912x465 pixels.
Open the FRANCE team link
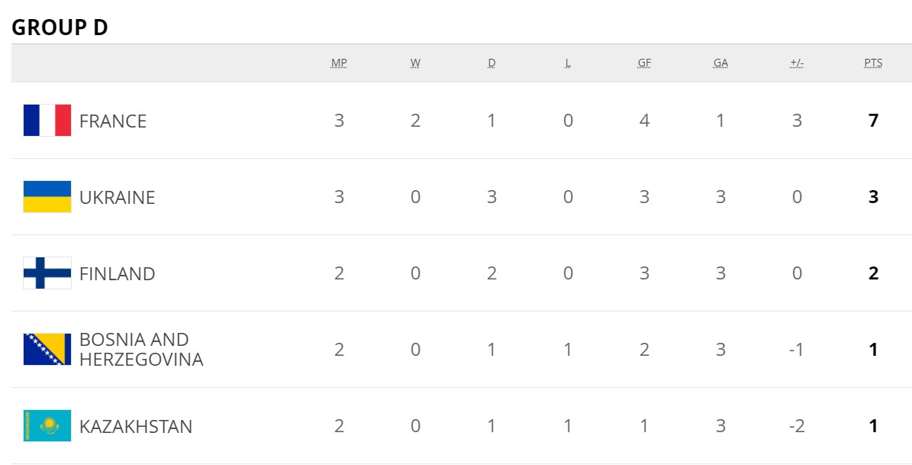coord(113,121)
